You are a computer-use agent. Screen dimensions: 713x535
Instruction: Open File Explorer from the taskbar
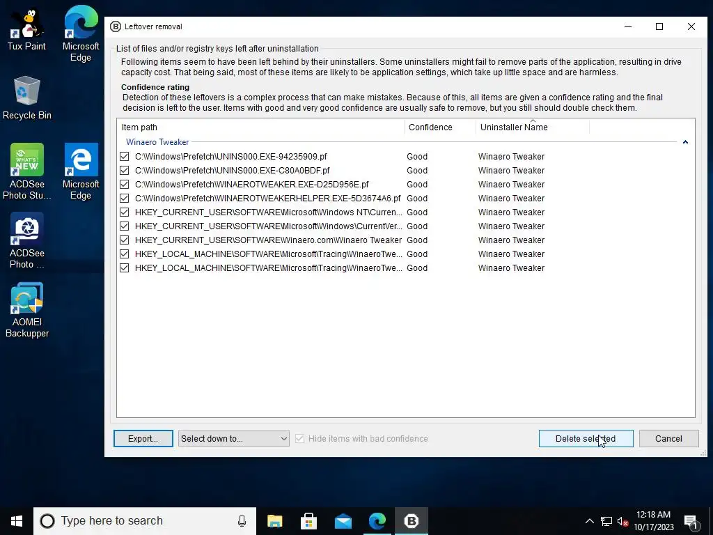(x=274, y=521)
